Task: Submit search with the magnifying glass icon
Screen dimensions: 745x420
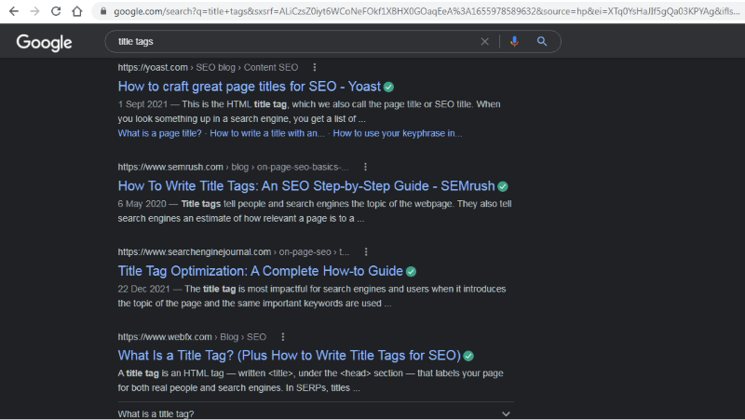Action: [542, 41]
